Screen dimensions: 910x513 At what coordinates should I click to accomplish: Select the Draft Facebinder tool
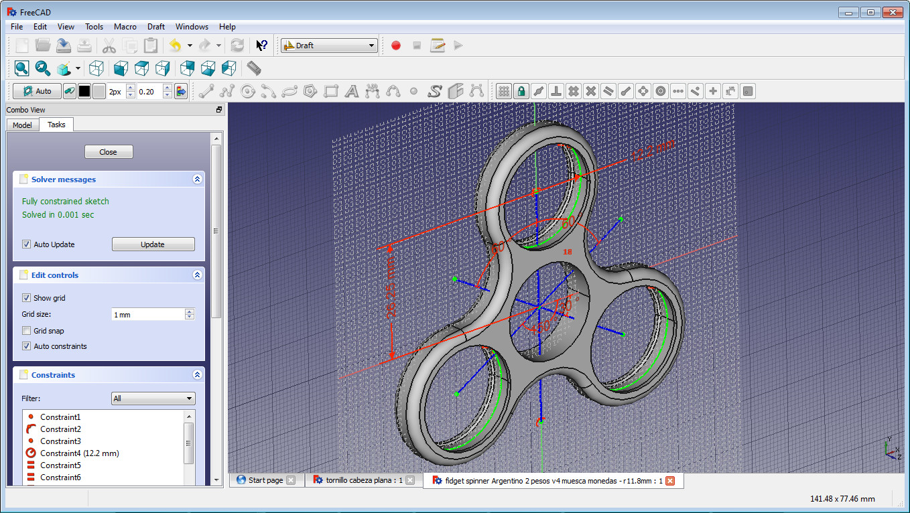tap(456, 91)
